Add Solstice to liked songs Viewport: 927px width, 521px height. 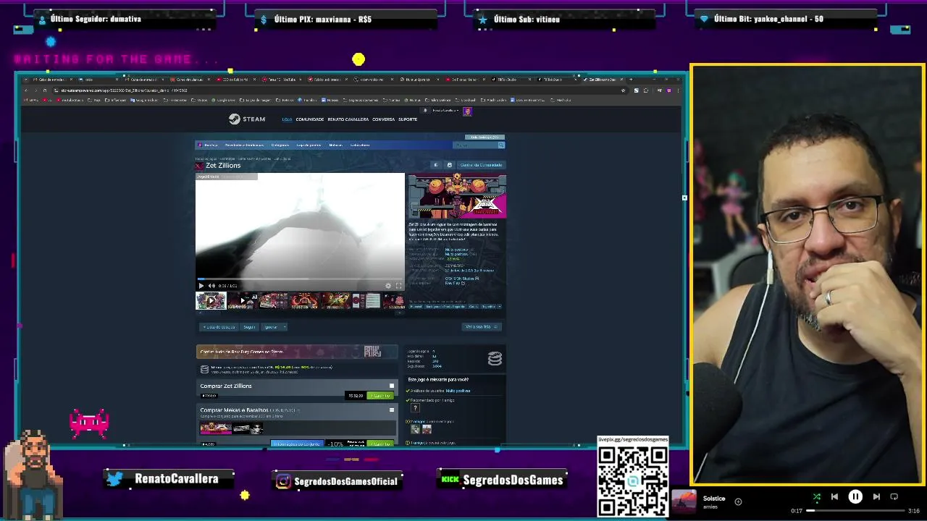[x=738, y=501]
